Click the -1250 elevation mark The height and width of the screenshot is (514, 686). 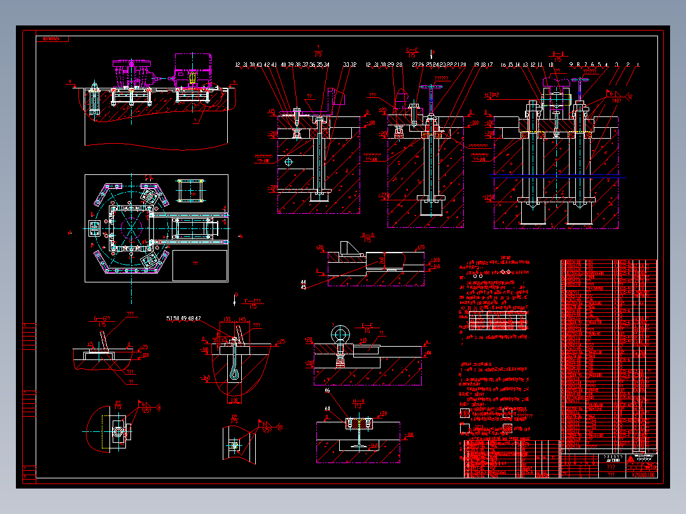(x=489, y=197)
